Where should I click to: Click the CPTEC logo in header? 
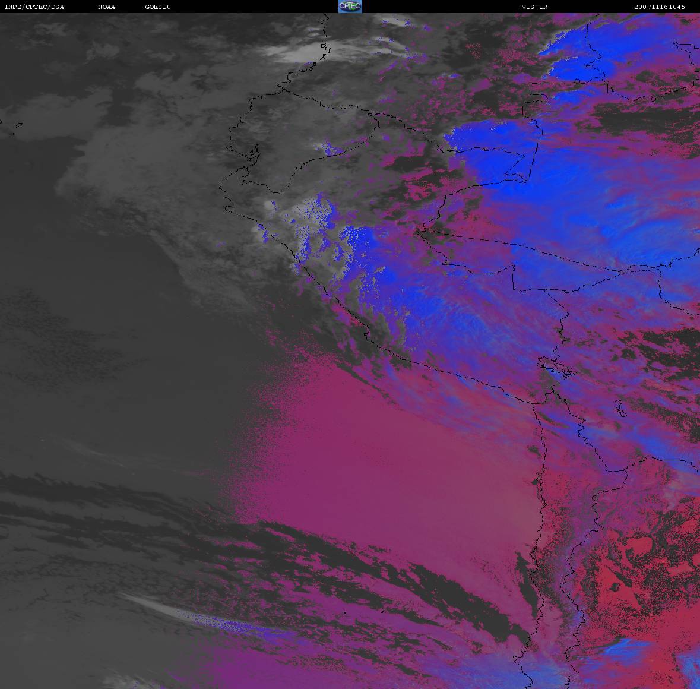tap(350, 7)
